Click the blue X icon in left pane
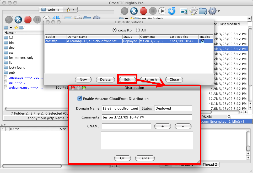253x173 pixels. (18, 20)
